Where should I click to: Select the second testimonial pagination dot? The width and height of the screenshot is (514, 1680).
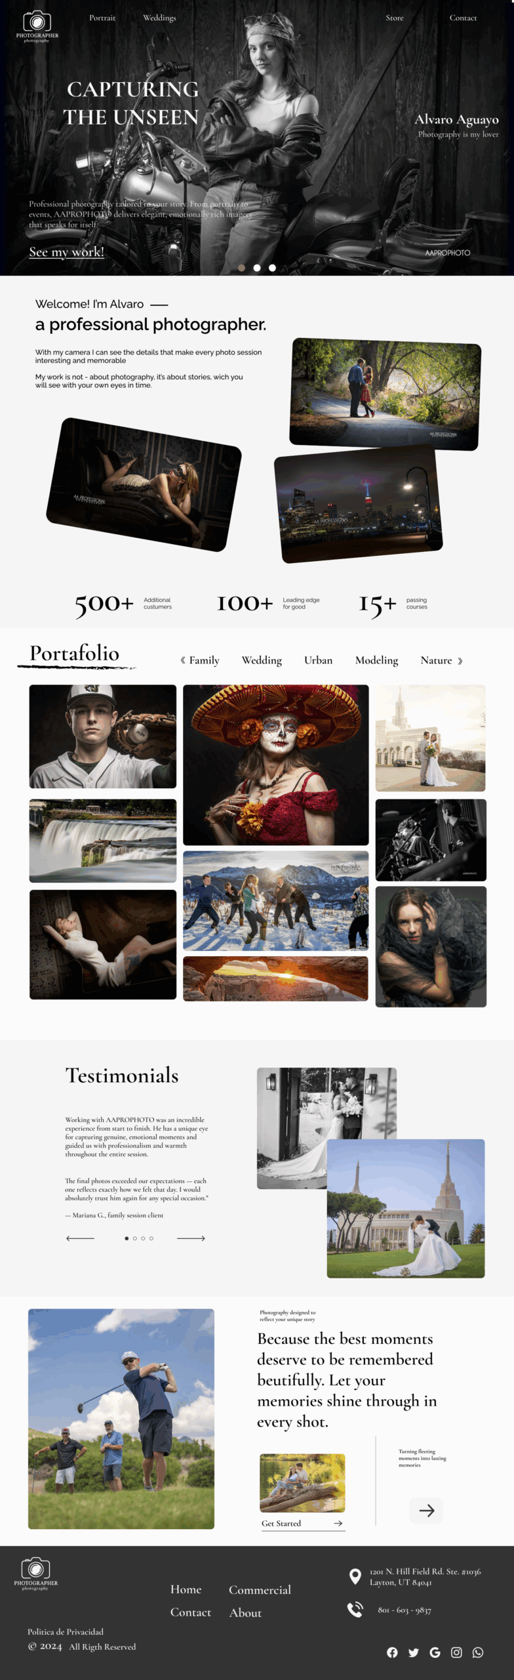(135, 1238)
